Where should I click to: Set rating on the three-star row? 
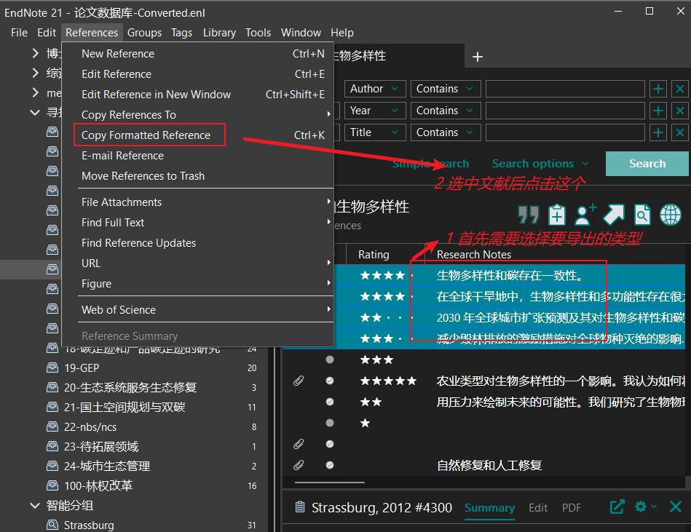click(x=376, y=360)
